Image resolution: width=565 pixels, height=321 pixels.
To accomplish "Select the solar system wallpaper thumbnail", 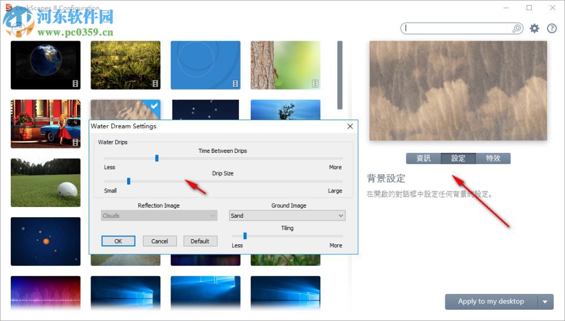I will (46, 241).
